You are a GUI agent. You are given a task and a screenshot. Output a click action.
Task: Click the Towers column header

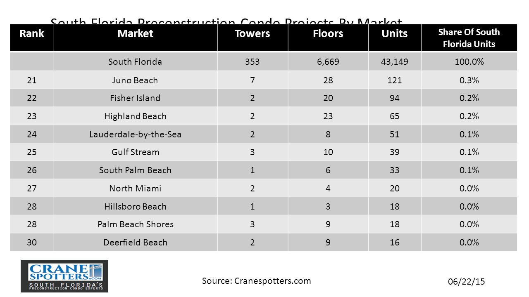click(x=252, y=33)
